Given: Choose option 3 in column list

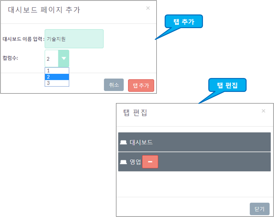Looking at the screenshot, I should pyautogui.click(x=57, y=83).
